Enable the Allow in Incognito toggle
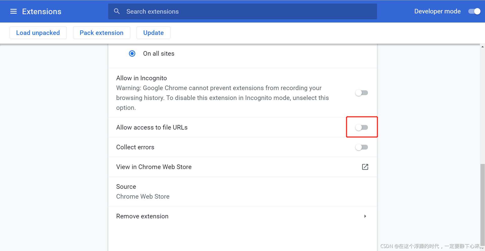The height and width of the screenshot is (251, 485). coord(362,93)
